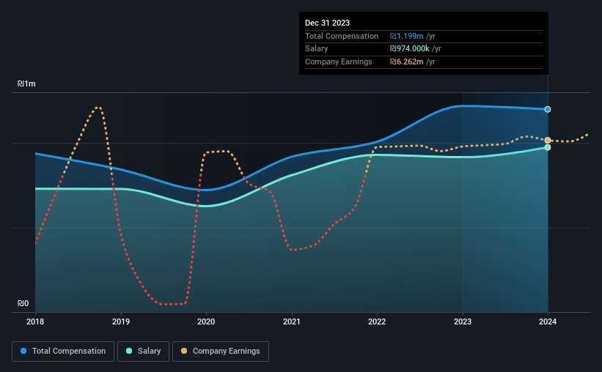Screen dimensions: 602x372
Task: Click the 2023 x-axis label
Action: [462, 321]
